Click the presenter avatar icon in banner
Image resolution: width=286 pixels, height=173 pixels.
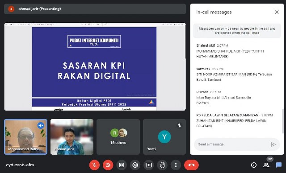[x=11, y=9]
